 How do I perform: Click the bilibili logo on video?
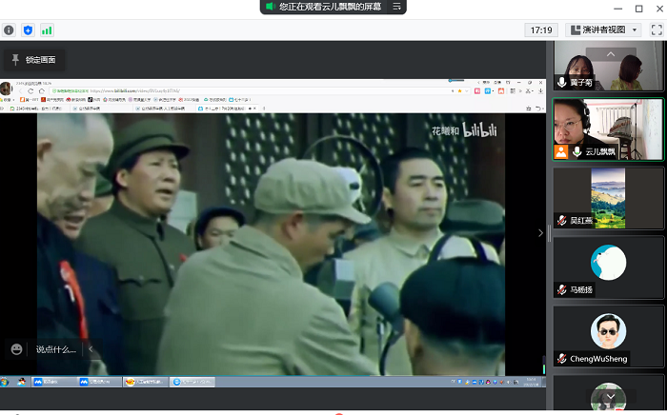(x=480, y=130)
